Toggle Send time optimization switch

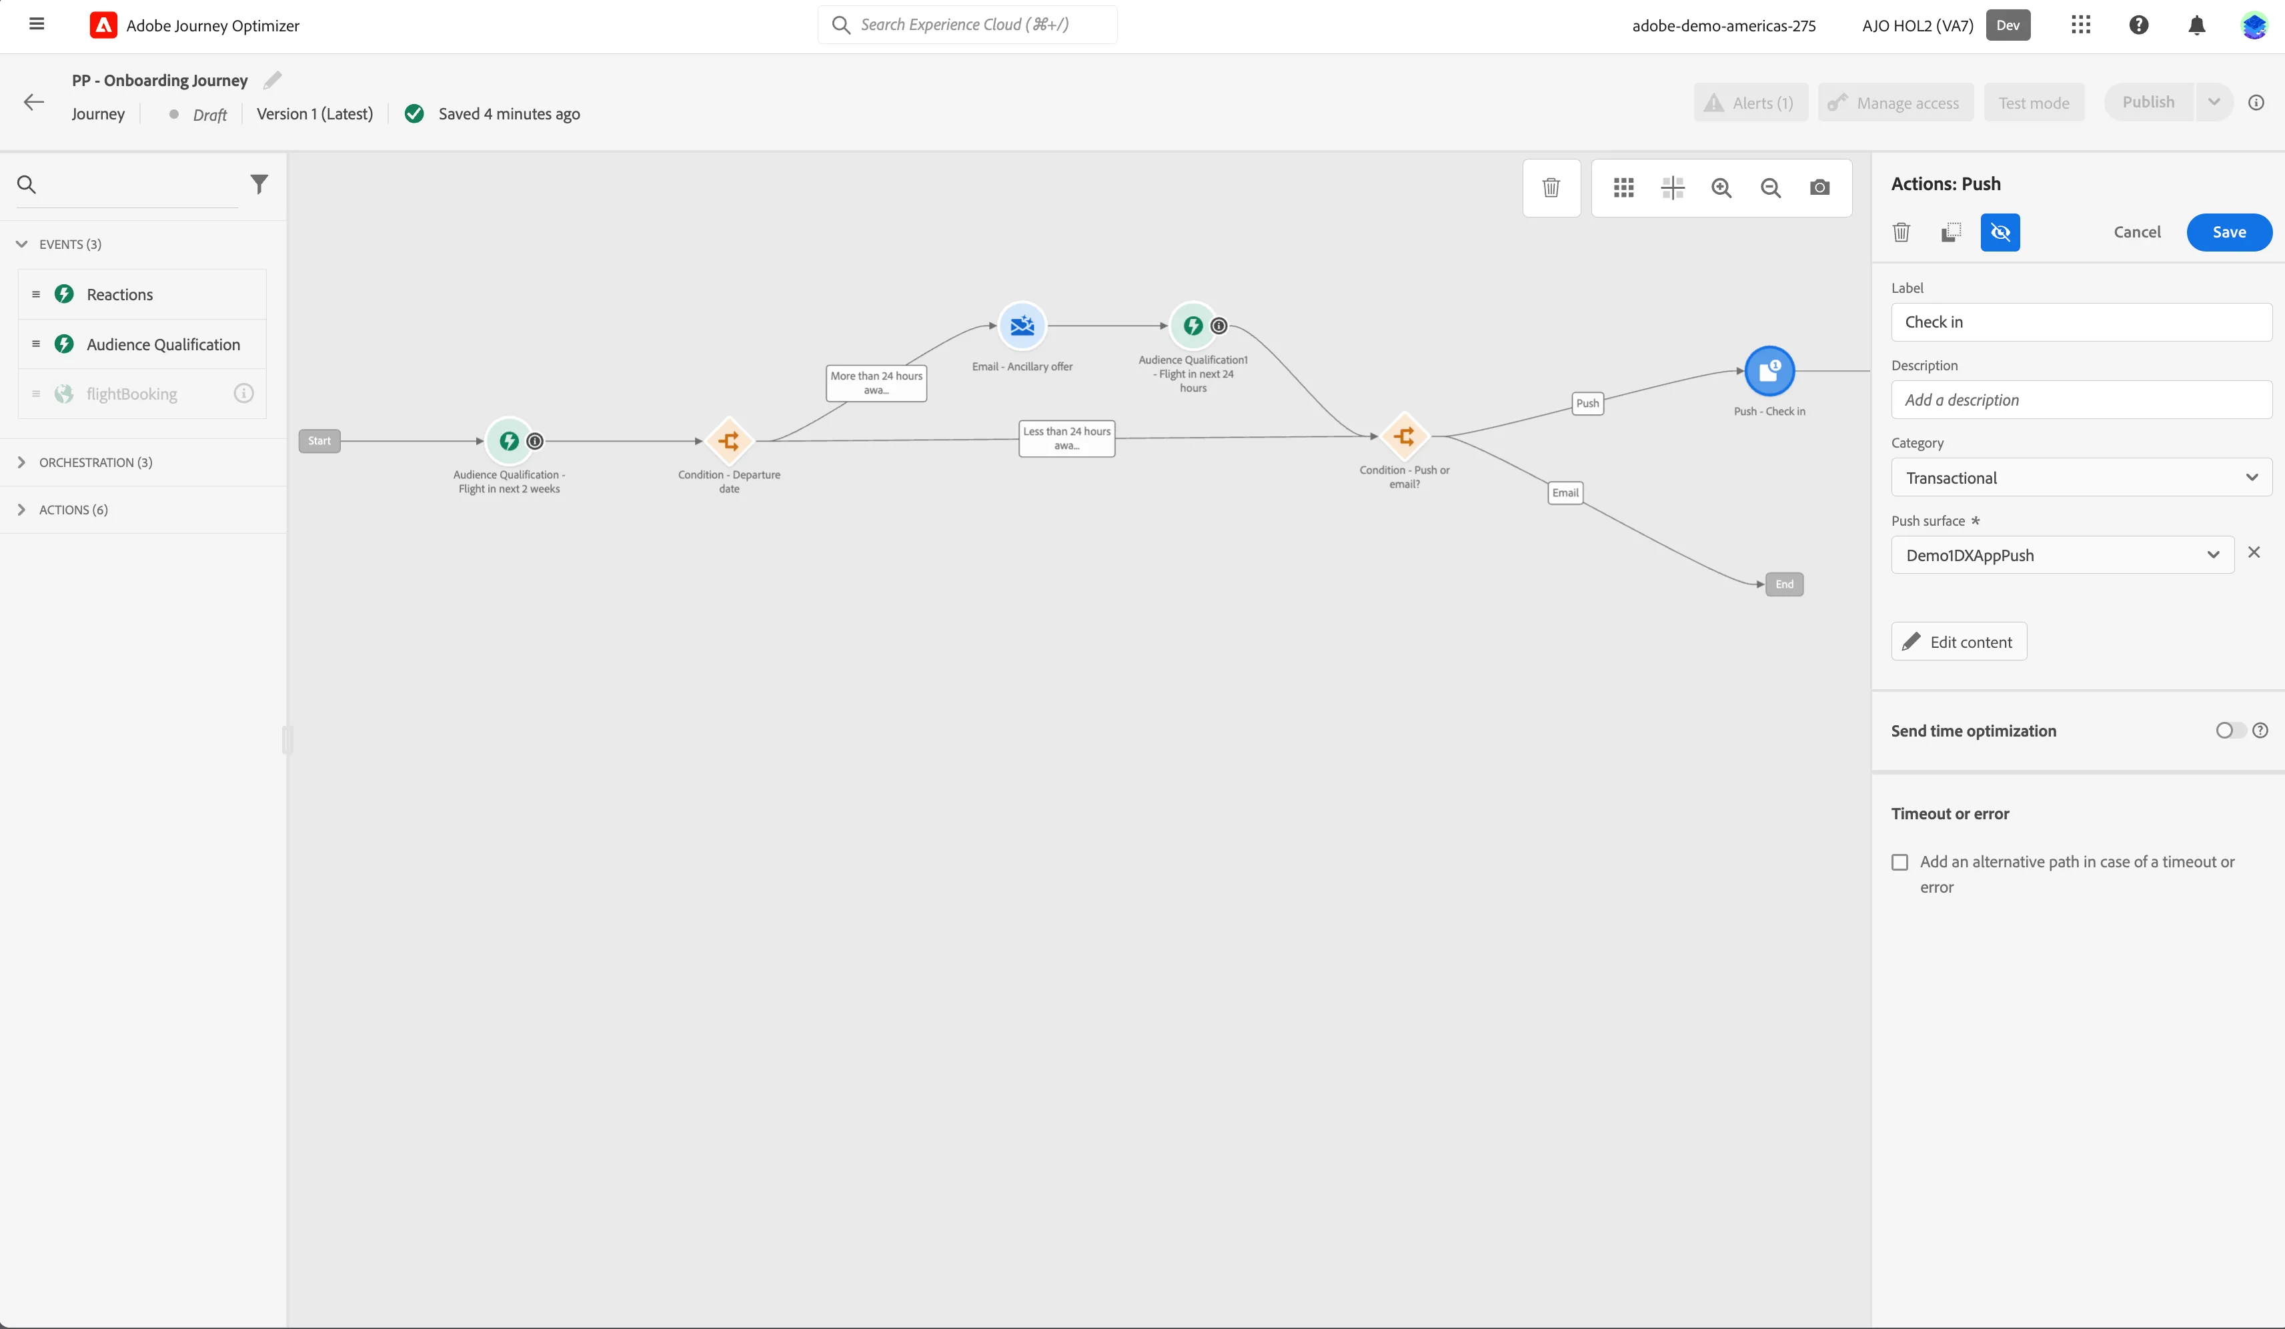click(2230, 731)
